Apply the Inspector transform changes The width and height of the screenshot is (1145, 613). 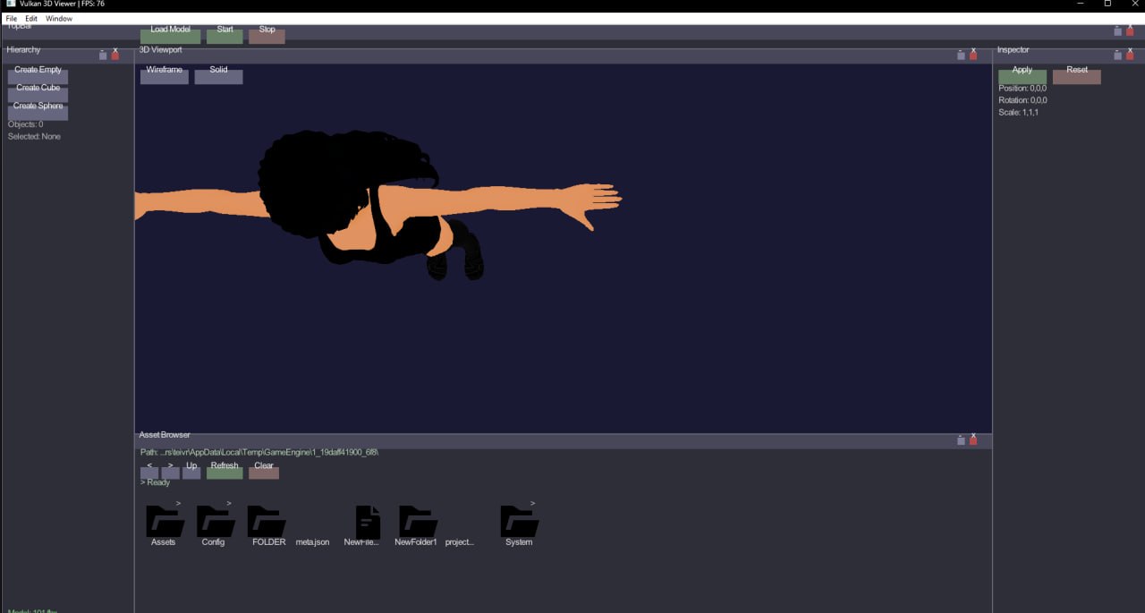click(1022, 76)
